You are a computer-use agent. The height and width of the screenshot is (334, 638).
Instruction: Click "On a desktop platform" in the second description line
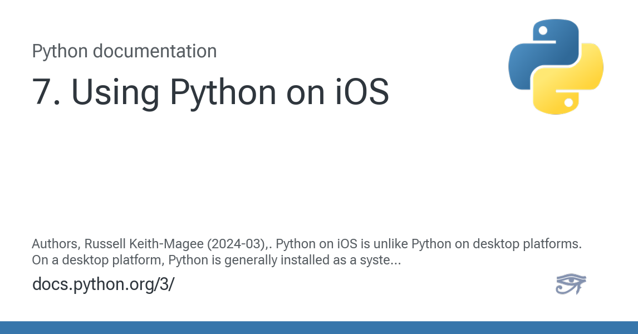(x=97, y=260)
